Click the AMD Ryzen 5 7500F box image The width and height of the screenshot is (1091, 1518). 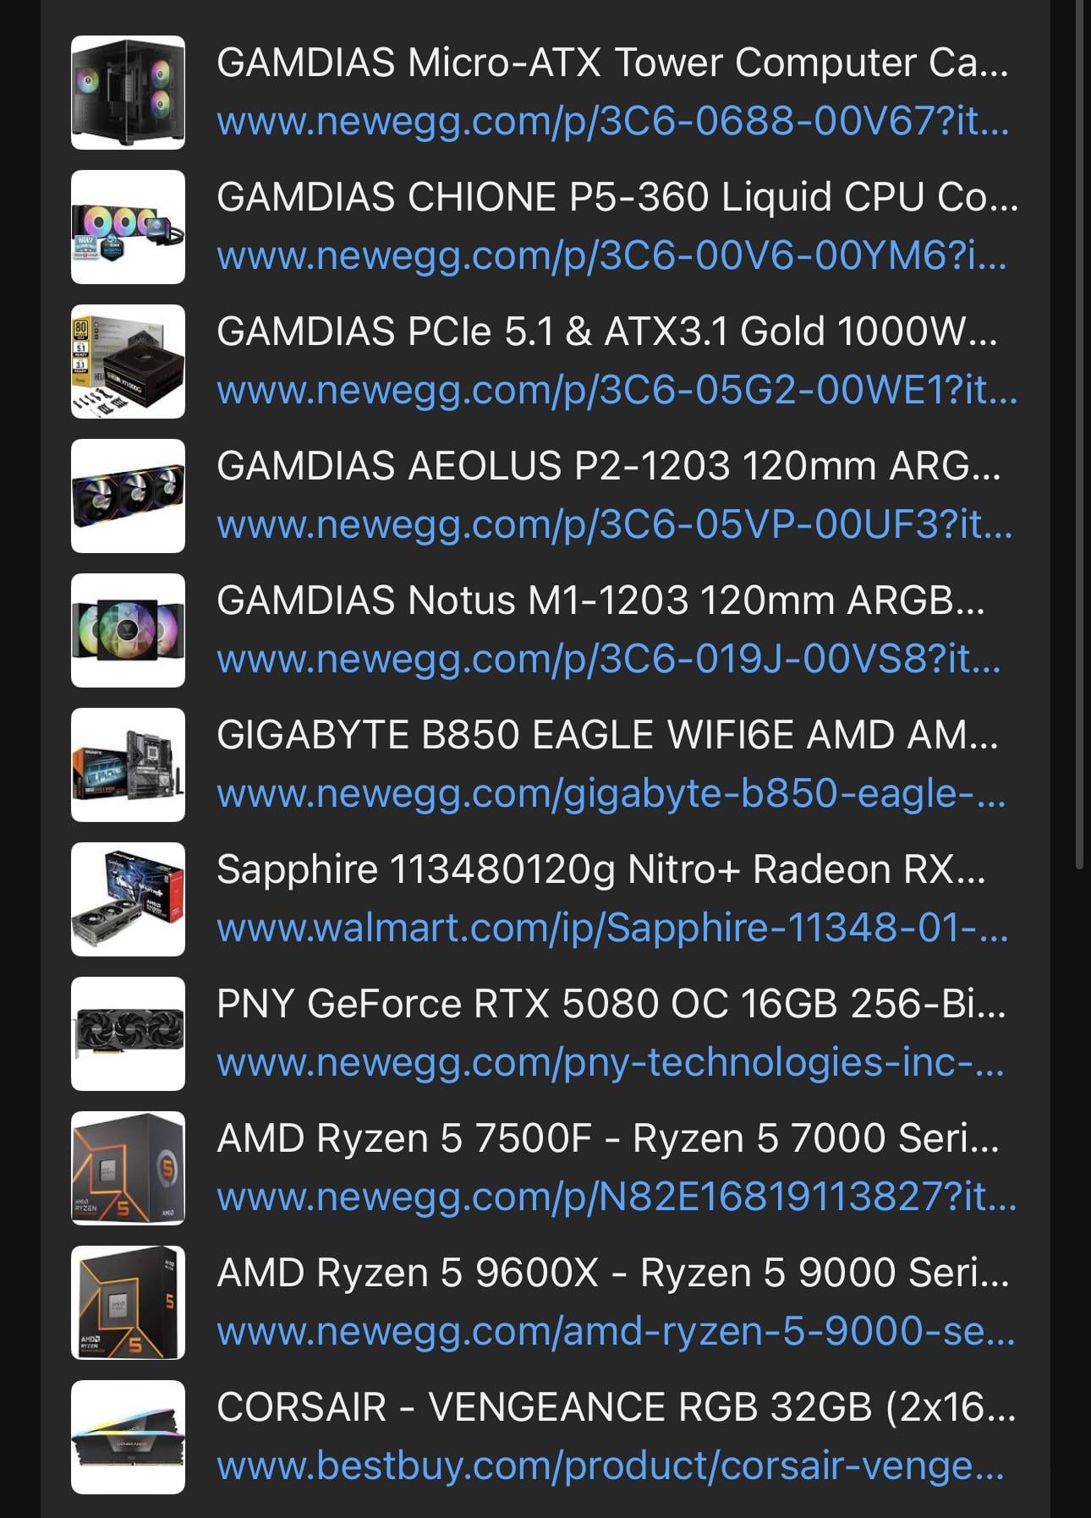click(x=128, y=1168)
